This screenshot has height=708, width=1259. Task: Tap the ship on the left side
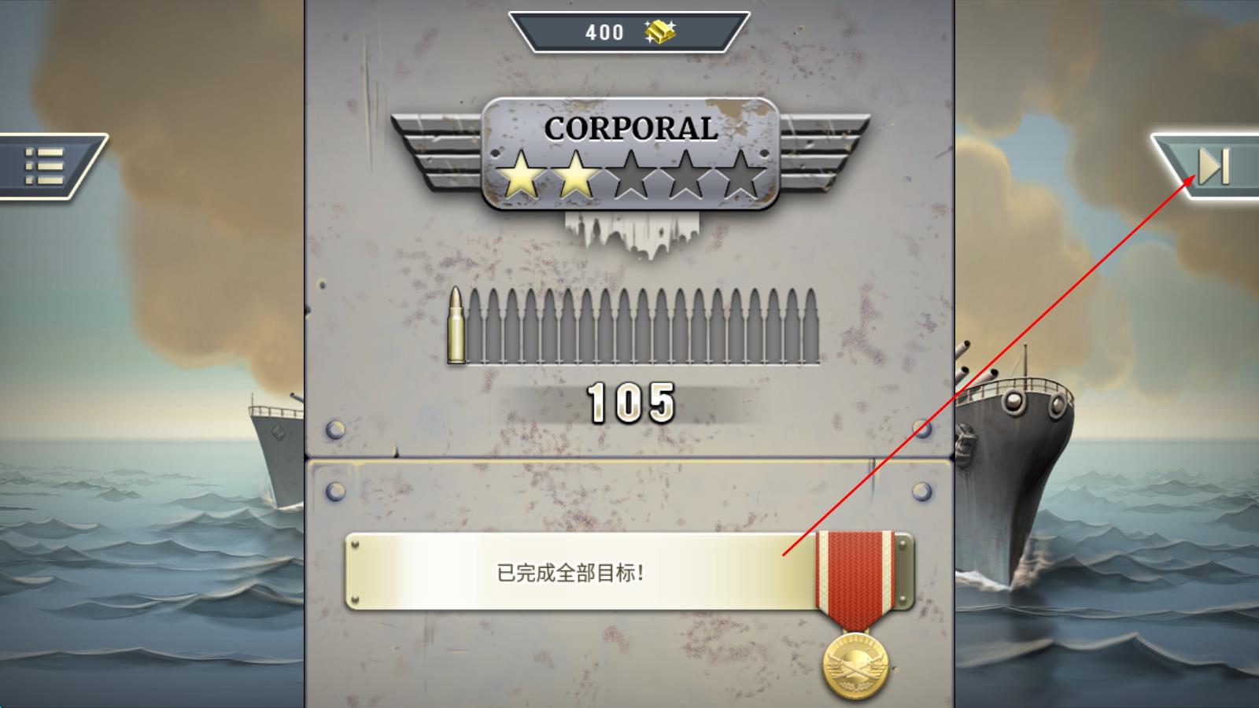click(x=278, y=448)
